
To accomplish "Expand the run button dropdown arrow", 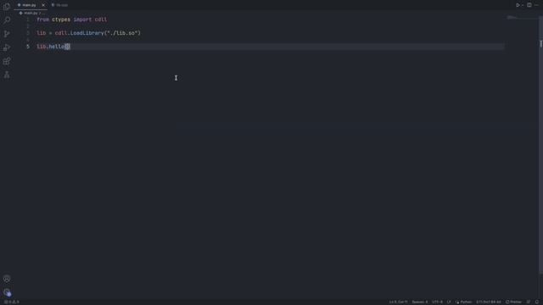I will [523, 5].
